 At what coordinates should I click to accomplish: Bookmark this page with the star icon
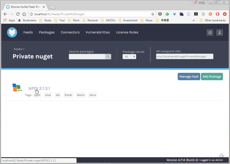[153, 14]
